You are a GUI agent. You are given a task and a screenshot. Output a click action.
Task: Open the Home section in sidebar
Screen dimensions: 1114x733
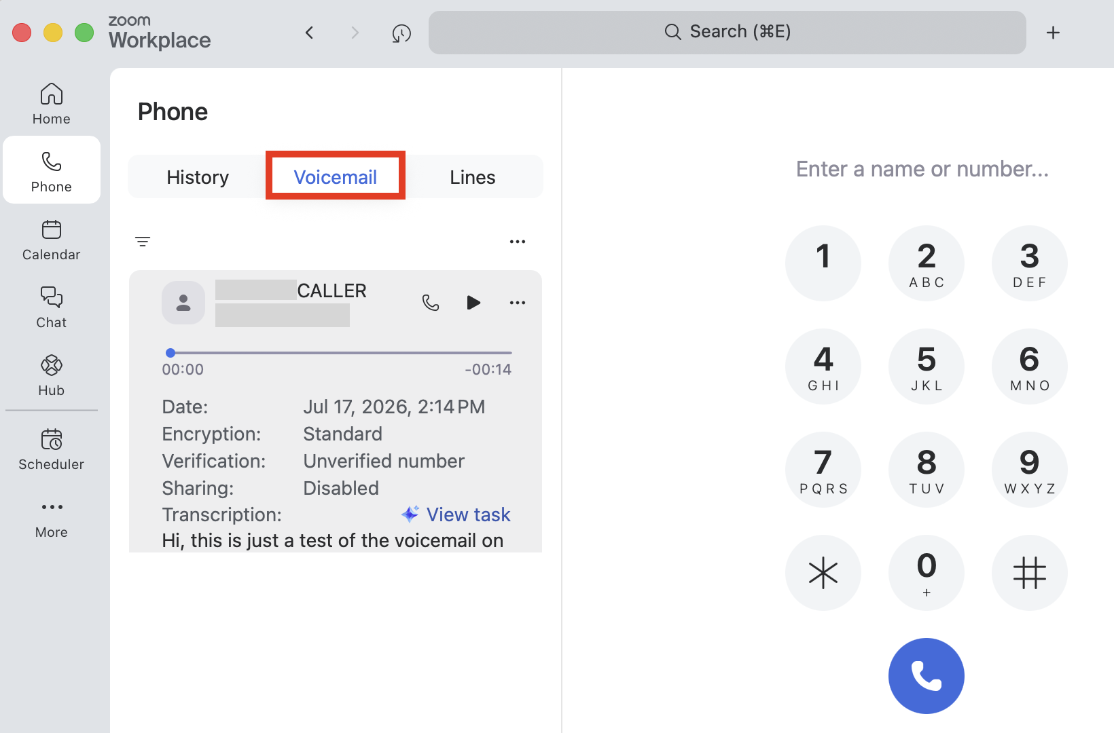tap(52, 103)
